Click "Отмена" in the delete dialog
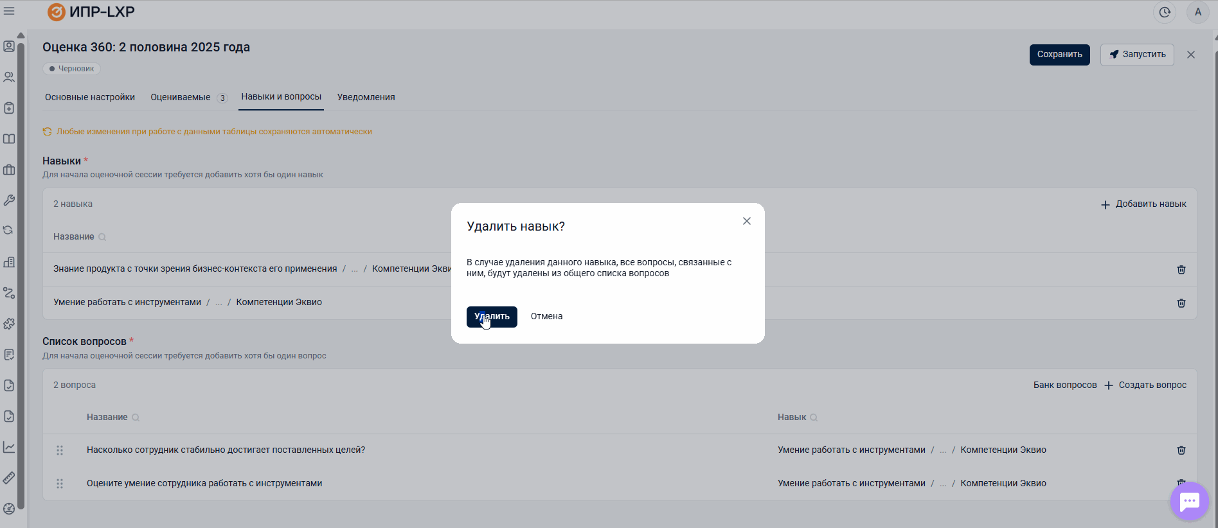The height and width of the screenshot is (528, 1218). pyautogui.click(x=547, y=316)
